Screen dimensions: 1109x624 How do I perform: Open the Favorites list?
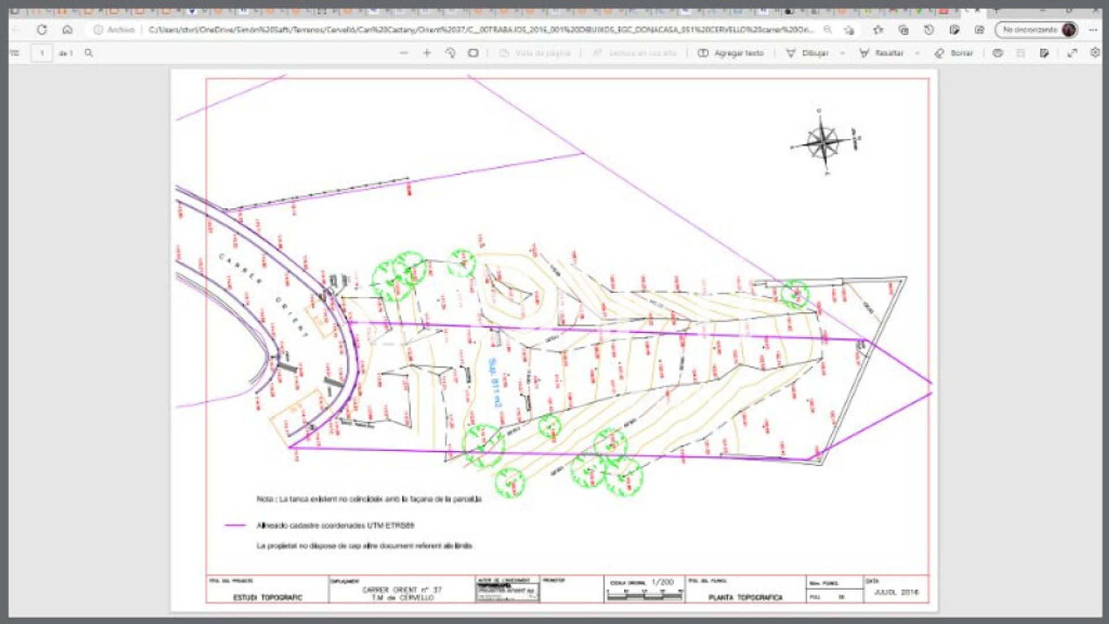(x=878, y=29)
